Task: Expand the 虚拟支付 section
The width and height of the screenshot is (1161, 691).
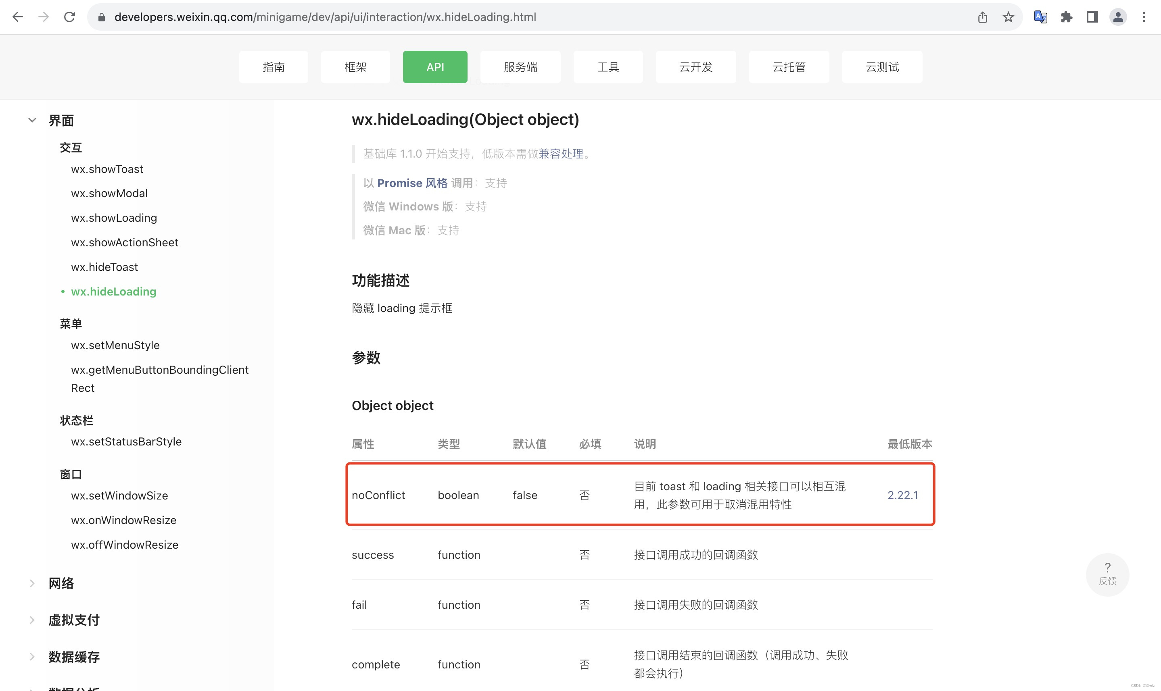Action: click(x=32, y=619)
